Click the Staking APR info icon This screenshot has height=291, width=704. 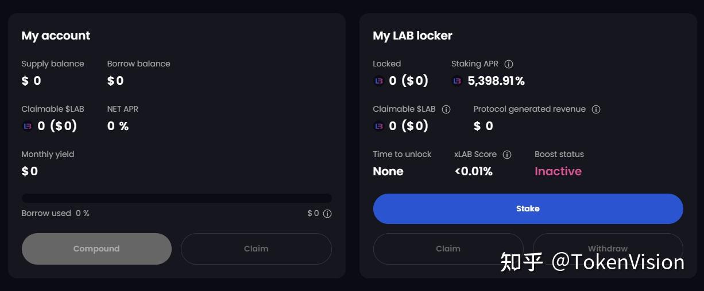pos(508,64)
